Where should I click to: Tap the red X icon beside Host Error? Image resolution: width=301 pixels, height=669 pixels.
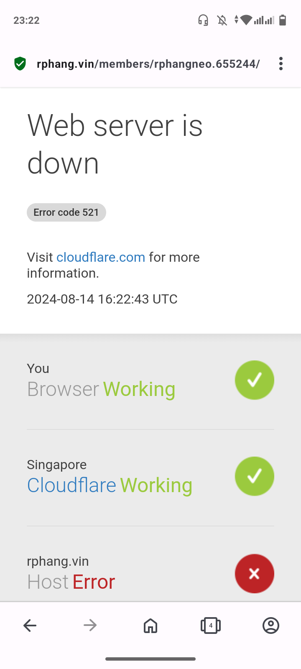[255, 574]
